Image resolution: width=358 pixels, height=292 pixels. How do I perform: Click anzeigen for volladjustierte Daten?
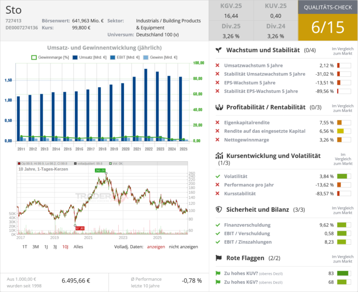[x=156, y=247]
